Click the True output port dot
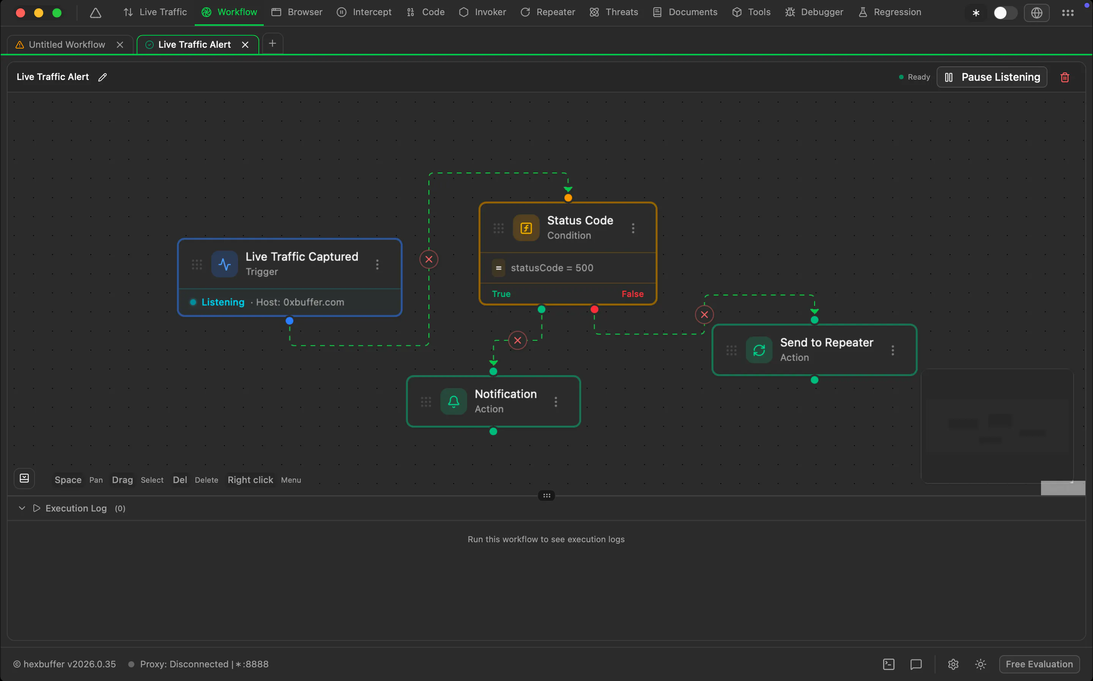1093x681 pixels. [541, 309]
